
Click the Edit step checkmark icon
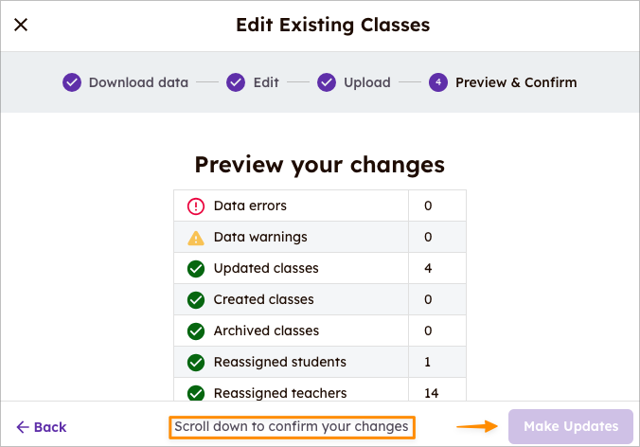(x=236, y=82)
